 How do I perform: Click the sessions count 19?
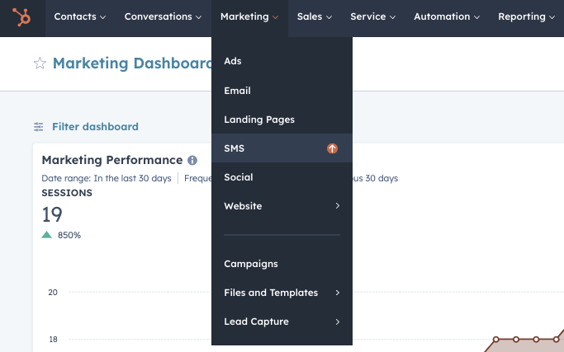click(x=52, y=215)
